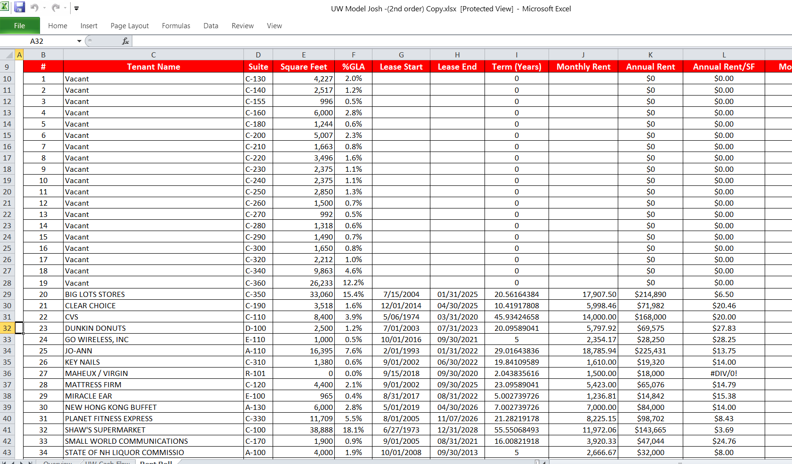The width and height of the screenshot is (792, 464).
Task: Open the Customize Quick Access Toolbar dropdown
Action: tap(76, 8)
